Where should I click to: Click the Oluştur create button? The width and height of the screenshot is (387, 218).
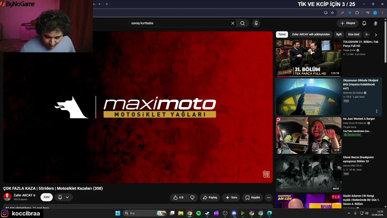pos(348,23)
